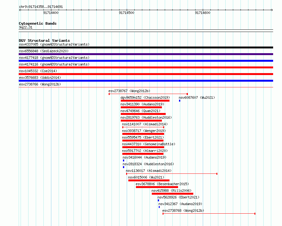Screen dimensions: 282x226
Task: Click the esv3576683 (Uddin2014) label
Action: coord(40,78)
